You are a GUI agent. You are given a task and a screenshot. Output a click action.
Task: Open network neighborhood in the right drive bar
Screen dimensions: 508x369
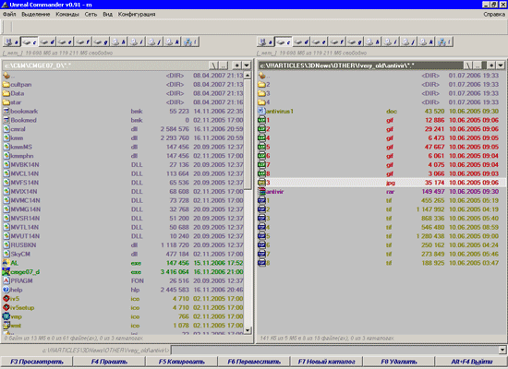click(444, 42)
